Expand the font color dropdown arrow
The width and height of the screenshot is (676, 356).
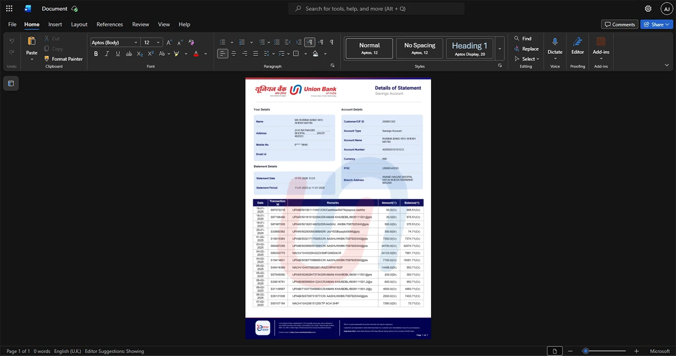tap(205, 54)
